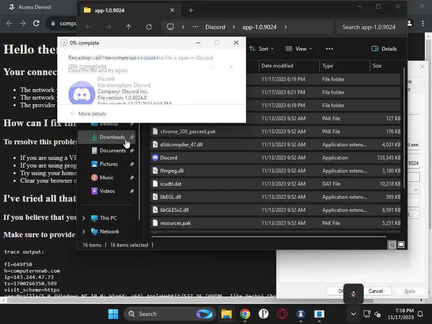Select the resources.pak file
Image resolution: width=432 pixels, height=324 pixels.
tap(275, 223)
